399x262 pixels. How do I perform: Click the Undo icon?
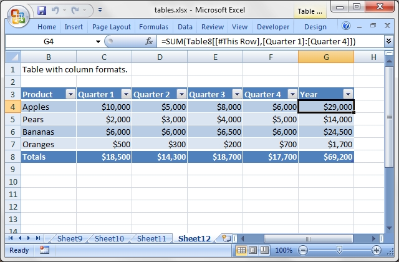(x=55, y=11)
